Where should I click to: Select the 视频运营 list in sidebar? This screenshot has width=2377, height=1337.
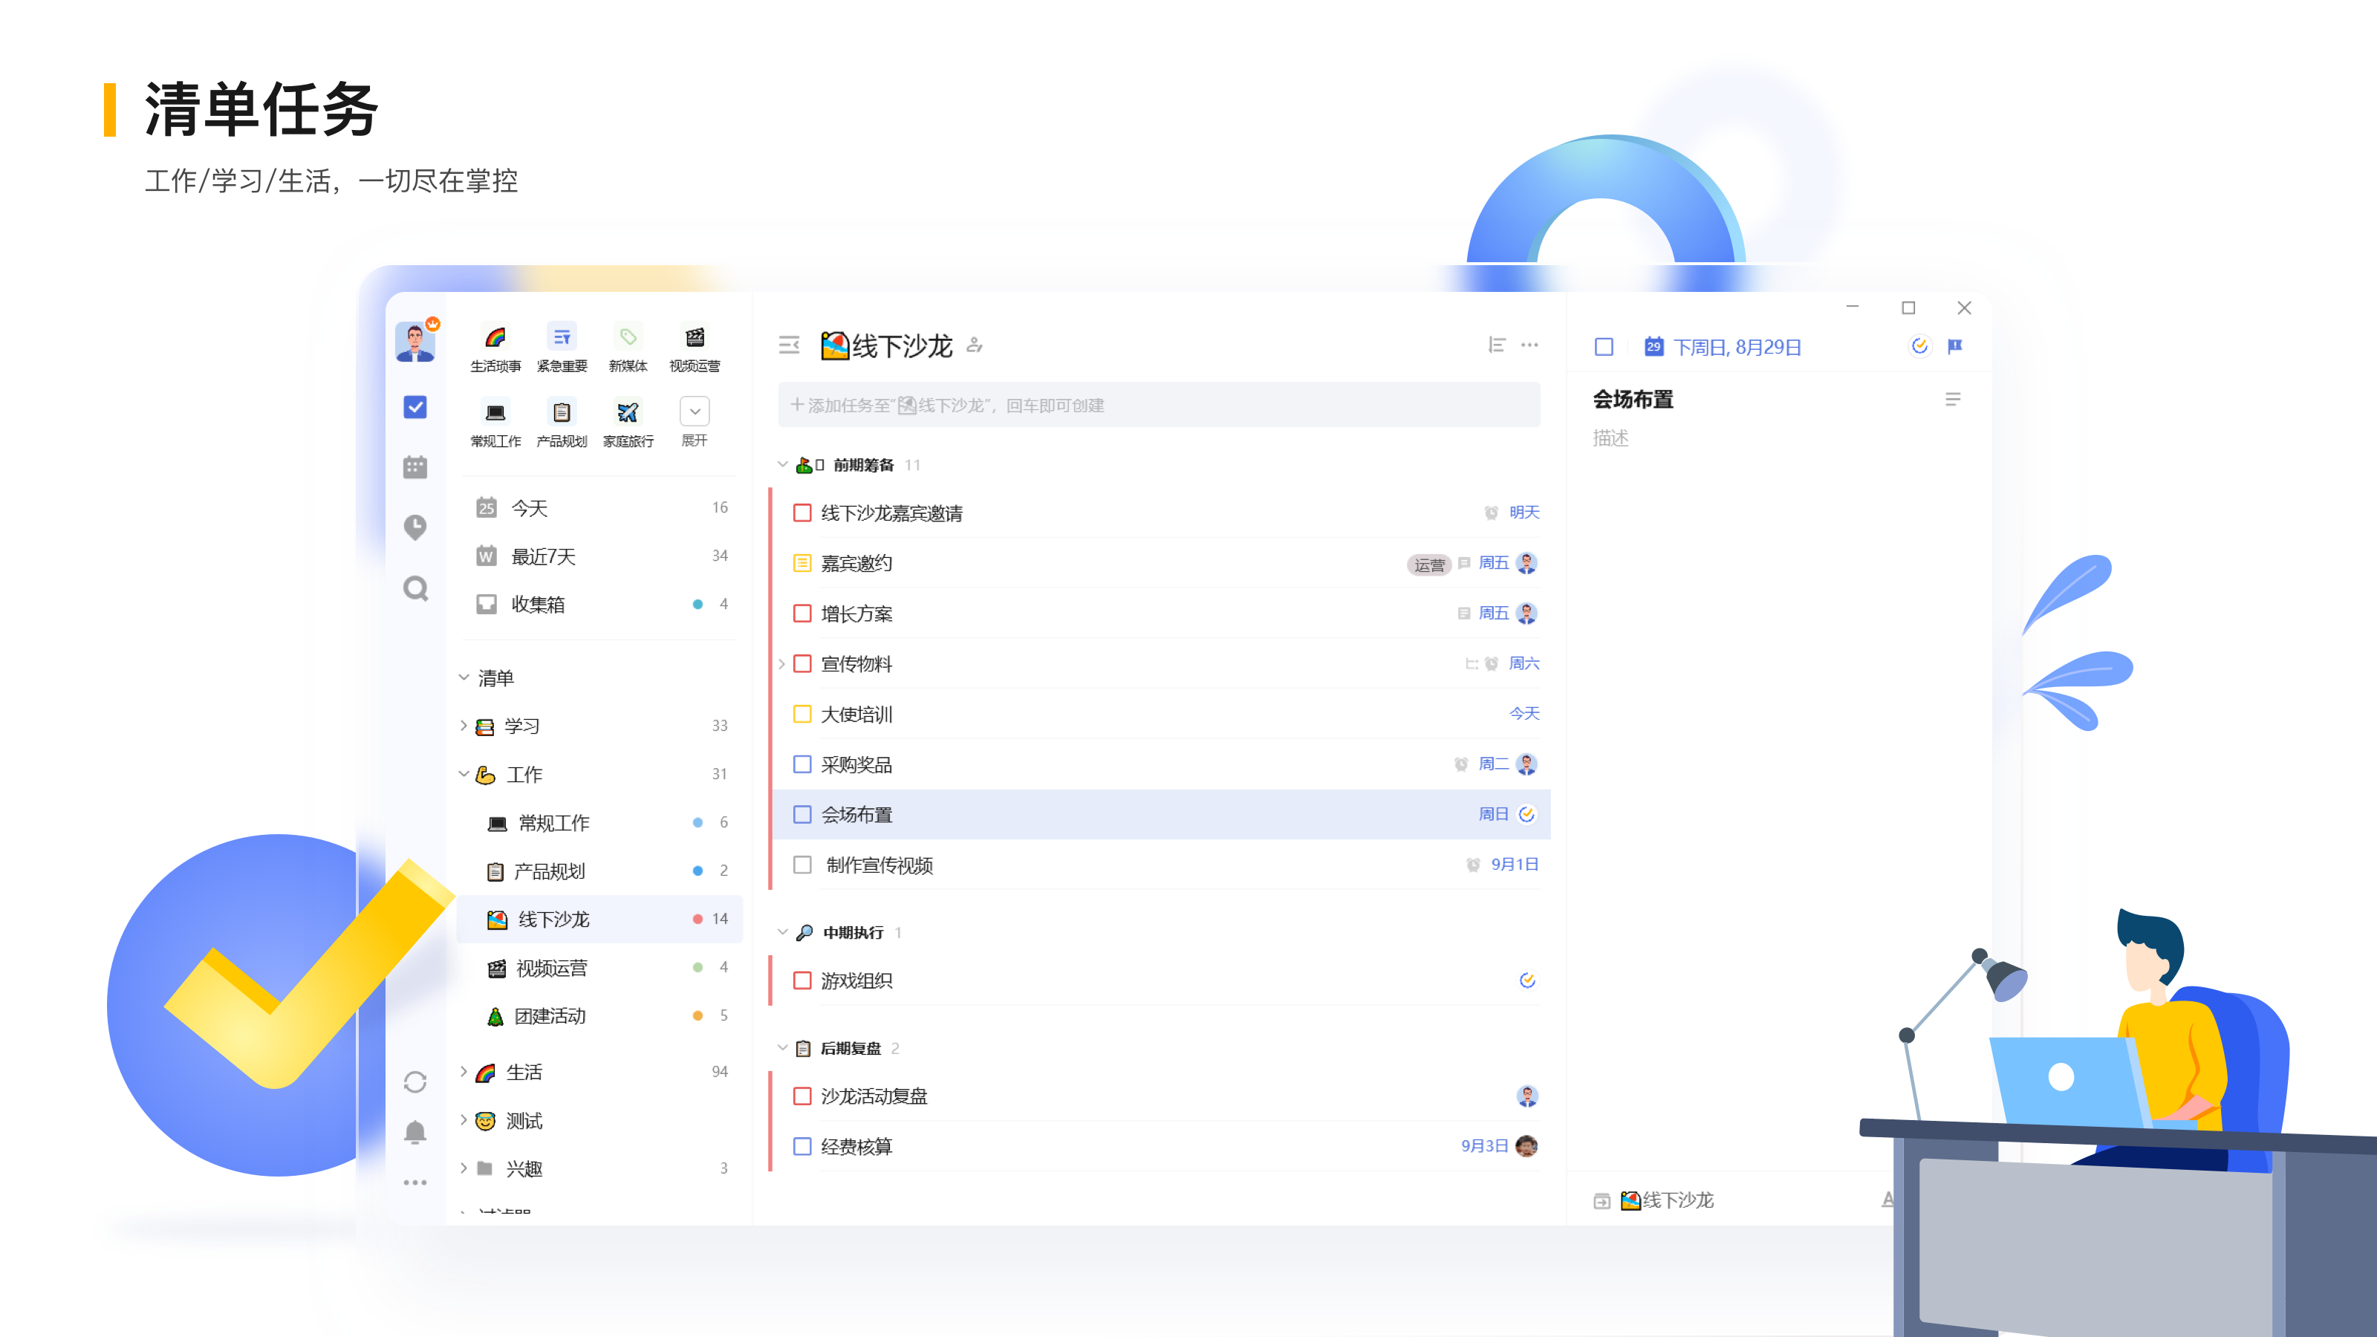pyautogui.click(x=551, y=968)
